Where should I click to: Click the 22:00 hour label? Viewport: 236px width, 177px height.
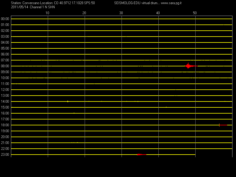pos(5,149)
